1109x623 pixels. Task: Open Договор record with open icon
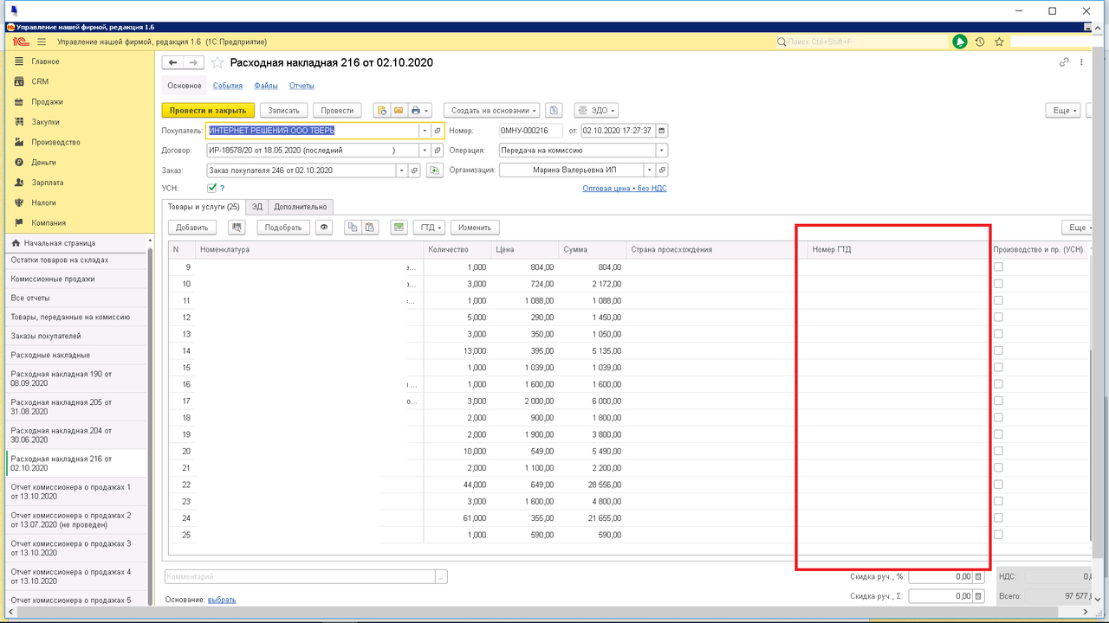tap(438, 150)
